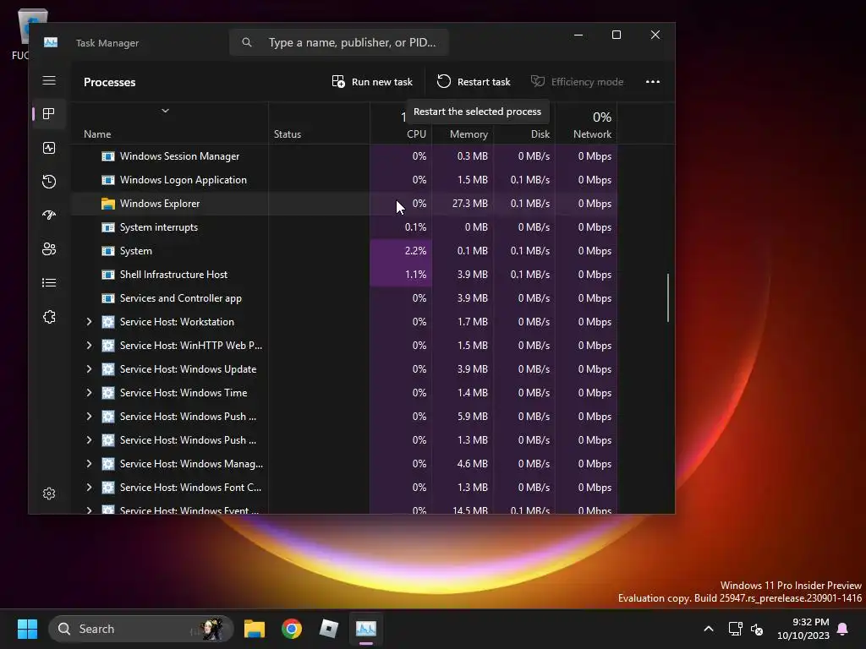Click the 27.3 MB memory value of Windows Explorer
The width and height of the screenshot is (866, 649).
tap(470, 204)
